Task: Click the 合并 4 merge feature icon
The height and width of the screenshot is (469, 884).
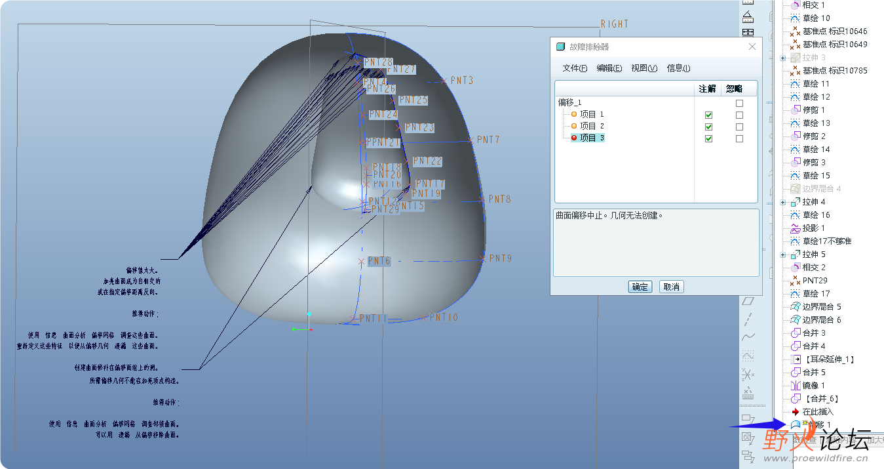Action: point(795,346)
